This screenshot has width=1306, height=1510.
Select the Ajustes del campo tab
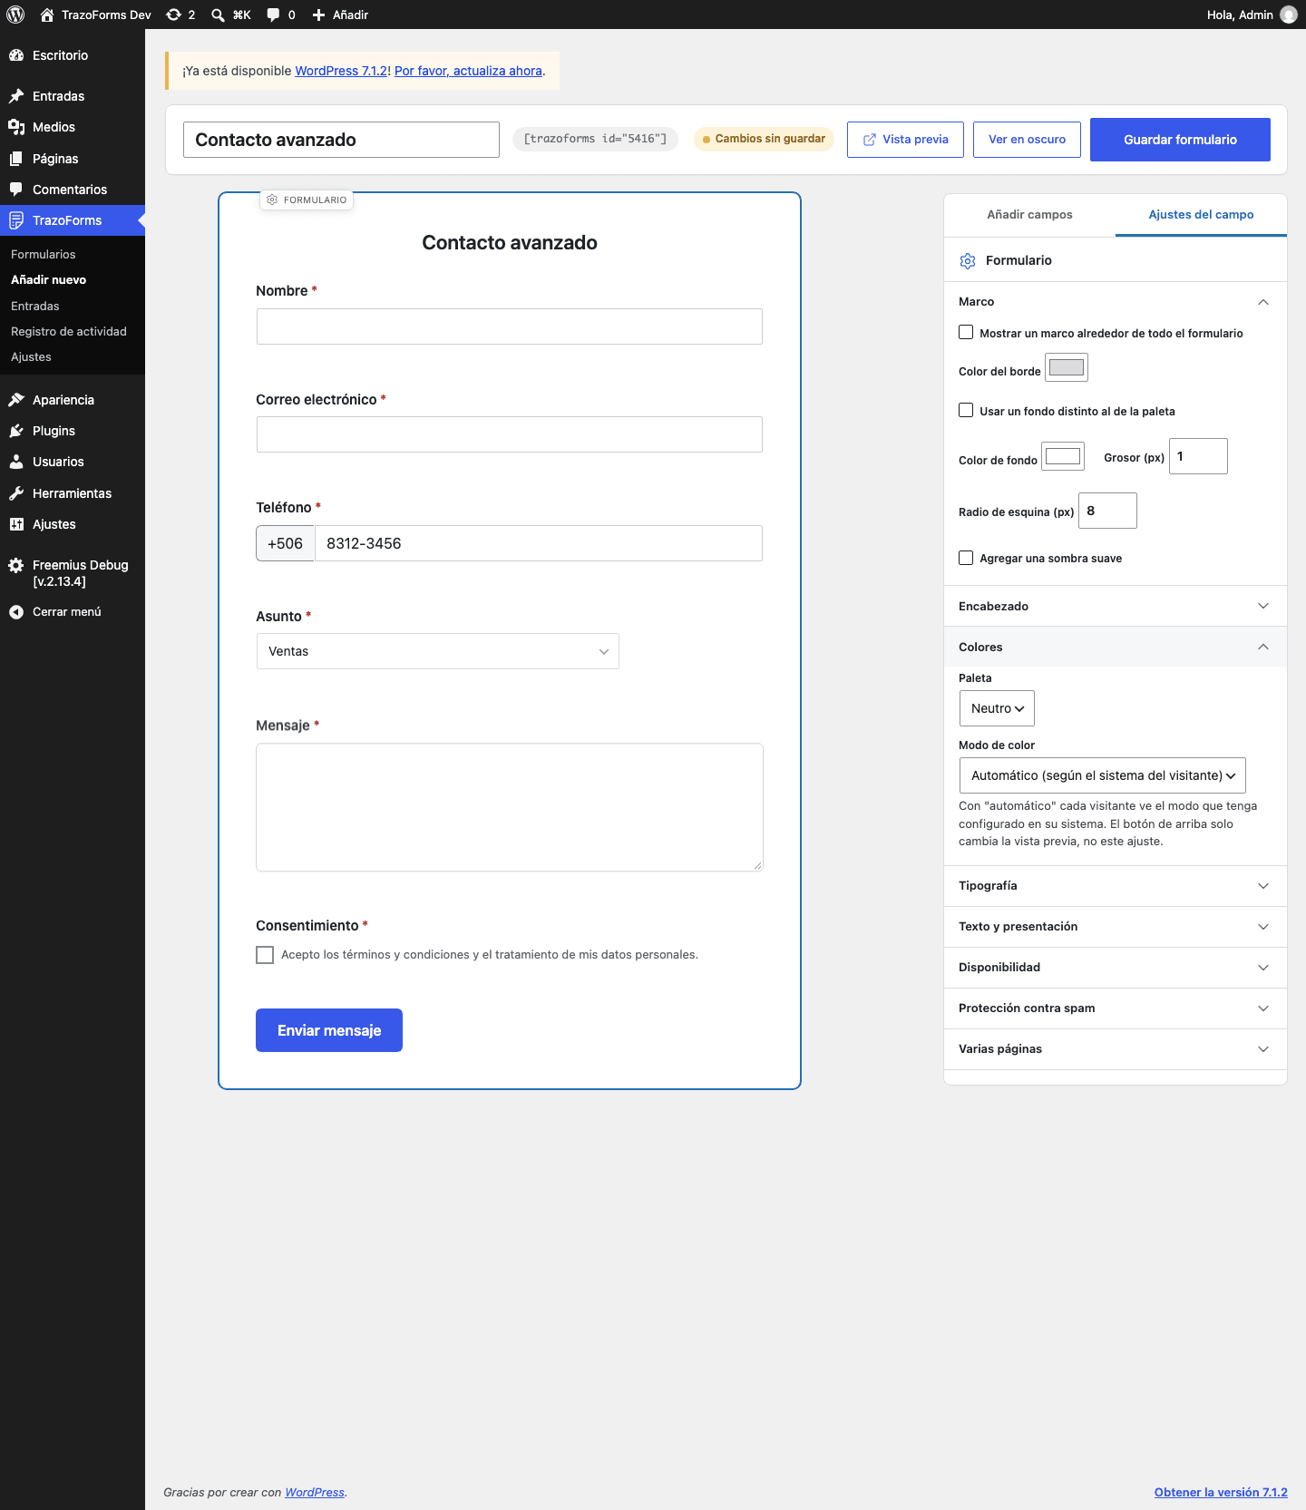point(1201,215)
